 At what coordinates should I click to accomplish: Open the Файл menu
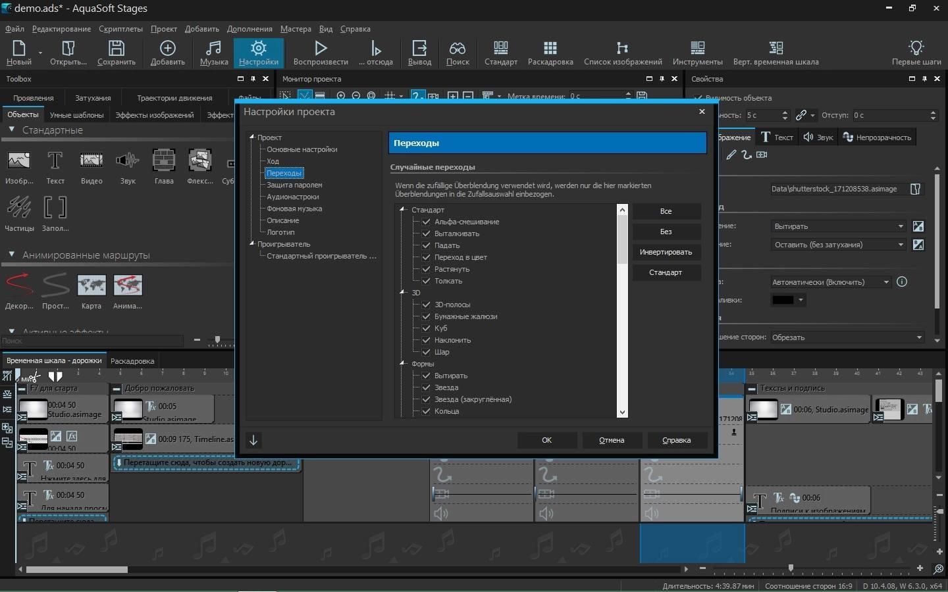tap(14, 29)
